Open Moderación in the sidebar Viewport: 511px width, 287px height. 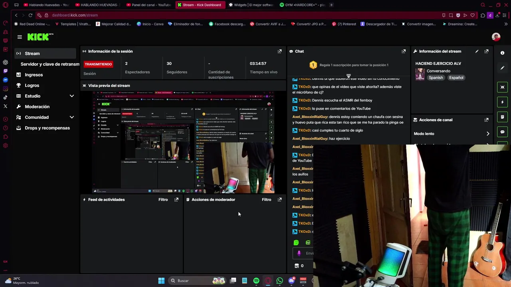37,107
